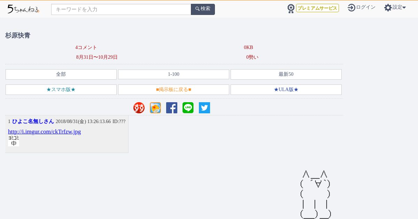Image resolution: width=418 pixels, height=219 pixels.
Task: Click thread title 杉原快青
Action: point(18,35)
